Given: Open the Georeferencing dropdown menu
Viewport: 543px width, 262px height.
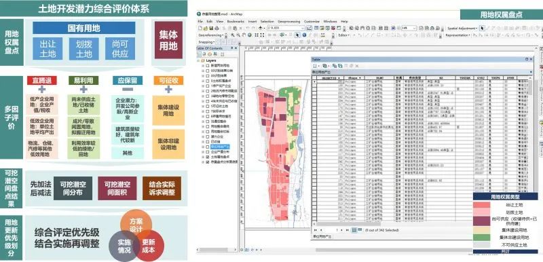Looking at the screenshot, I should pos(211,35).
